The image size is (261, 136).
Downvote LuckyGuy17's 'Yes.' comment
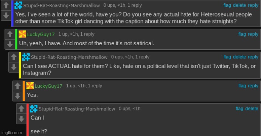click(x=18, y=96)
